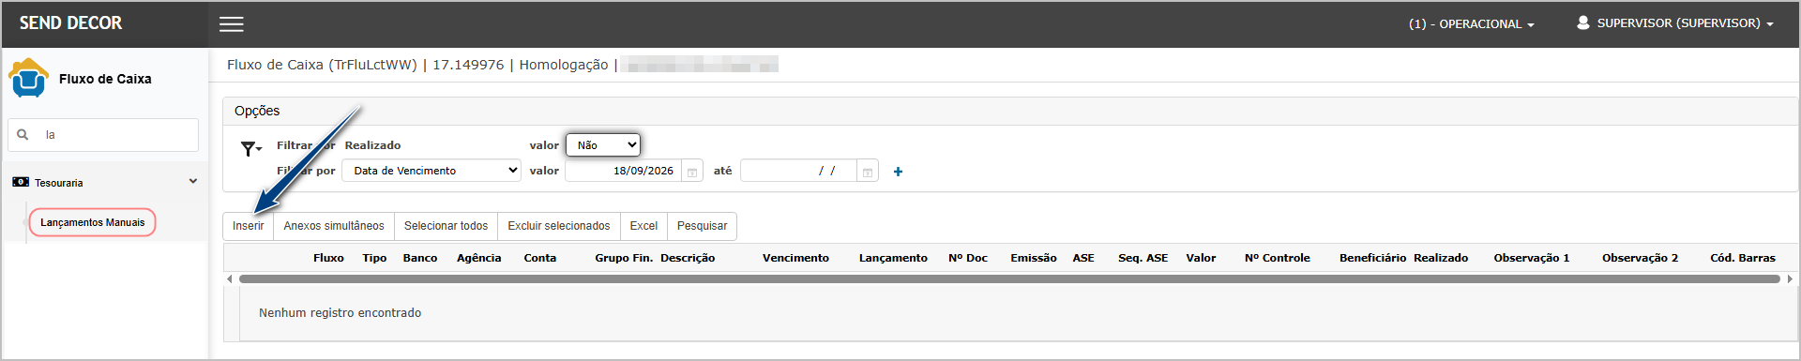Click the Fluxo de Caixa house icon
The width and height of the screenshot is (1801, 361).
click(28, 78)
